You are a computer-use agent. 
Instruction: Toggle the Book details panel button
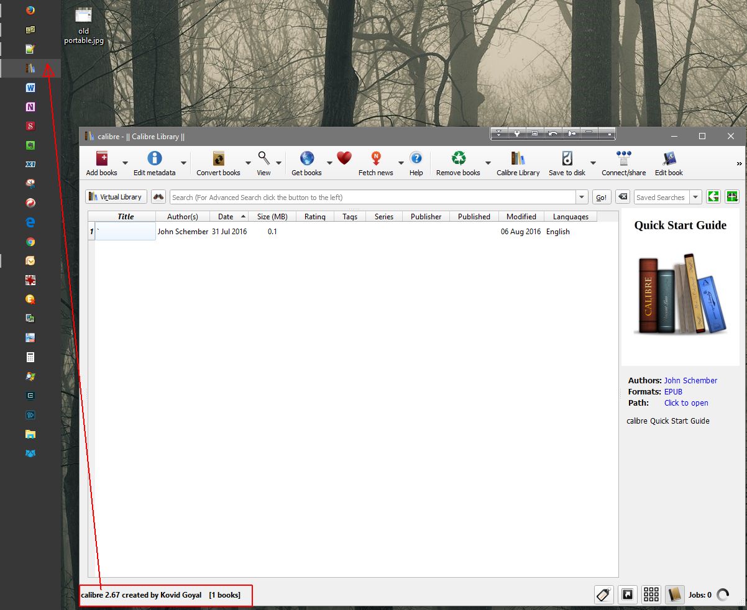coord(674,595)
